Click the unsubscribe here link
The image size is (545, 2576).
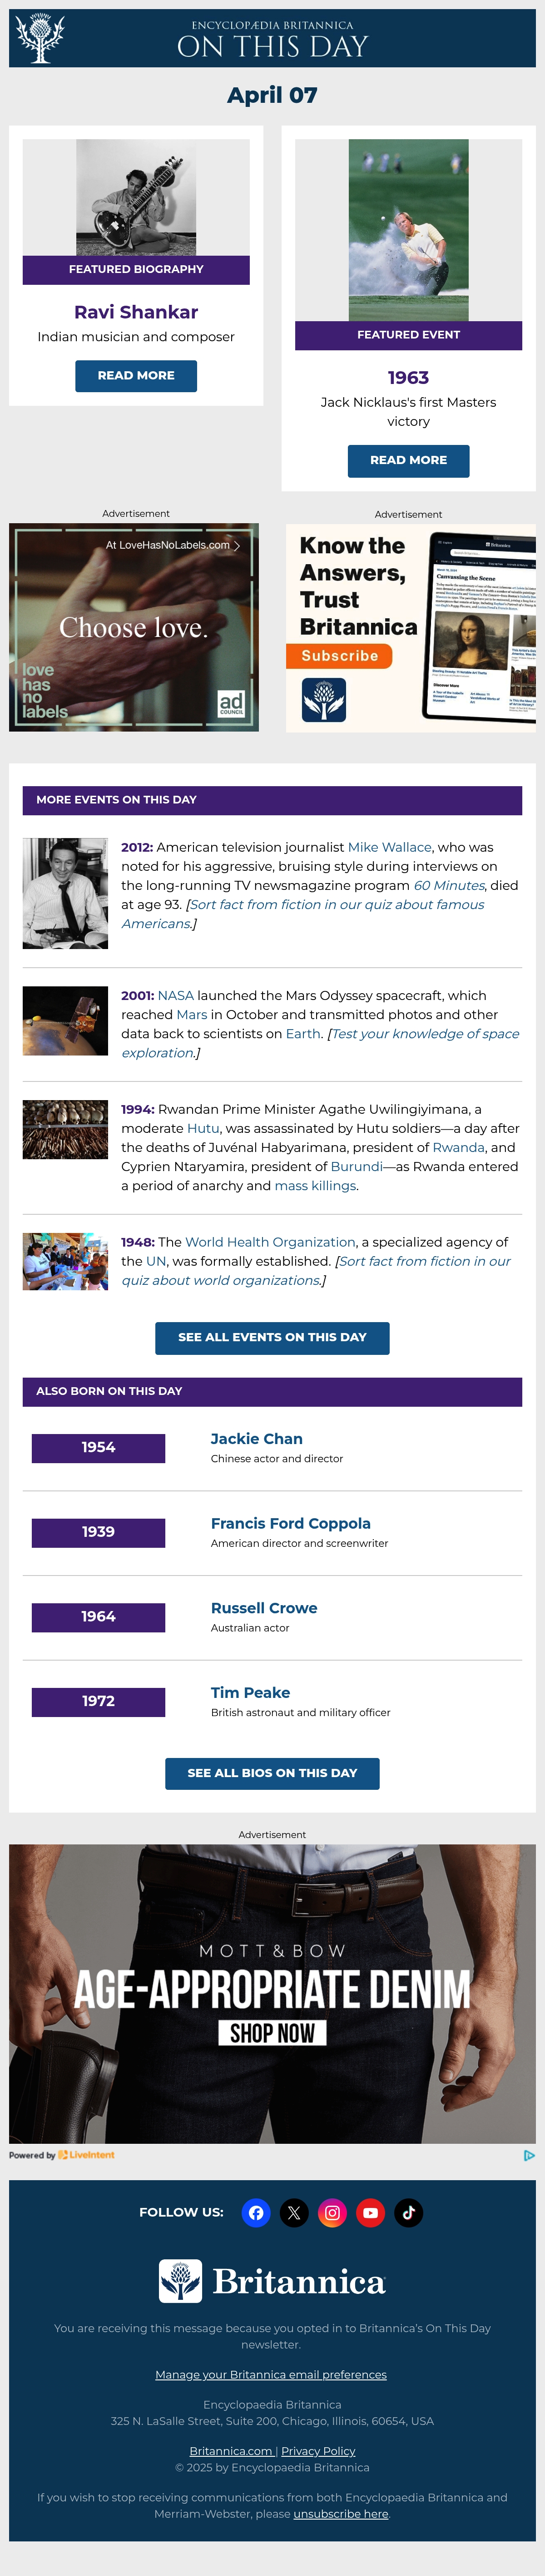click(340, 2513)
